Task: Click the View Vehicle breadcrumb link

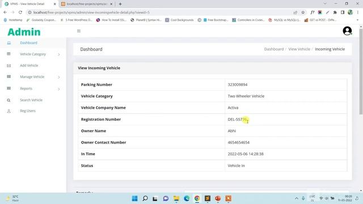Action: point(299,49)
